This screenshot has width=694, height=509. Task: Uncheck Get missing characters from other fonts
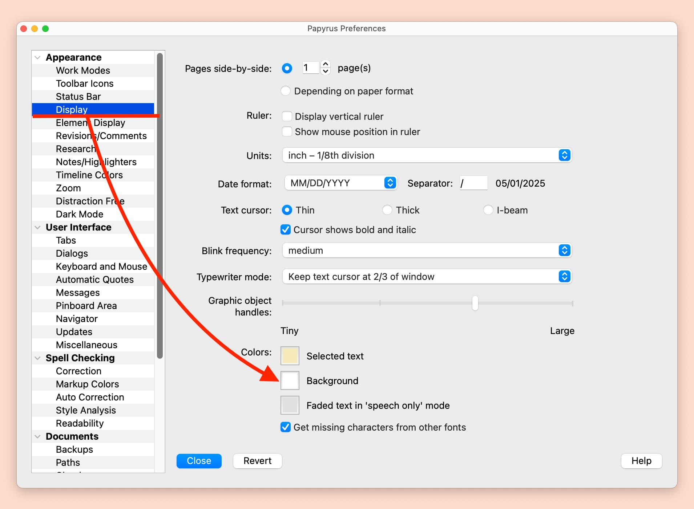pos(286,427)
